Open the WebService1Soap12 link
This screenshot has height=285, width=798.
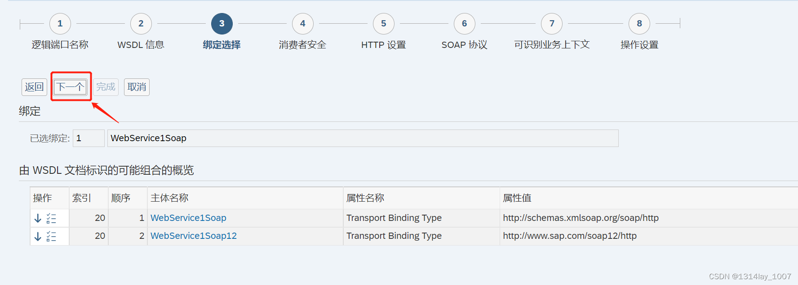pos(194,236)
